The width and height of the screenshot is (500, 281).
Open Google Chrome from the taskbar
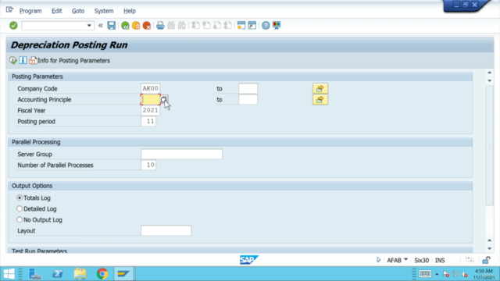102,274
